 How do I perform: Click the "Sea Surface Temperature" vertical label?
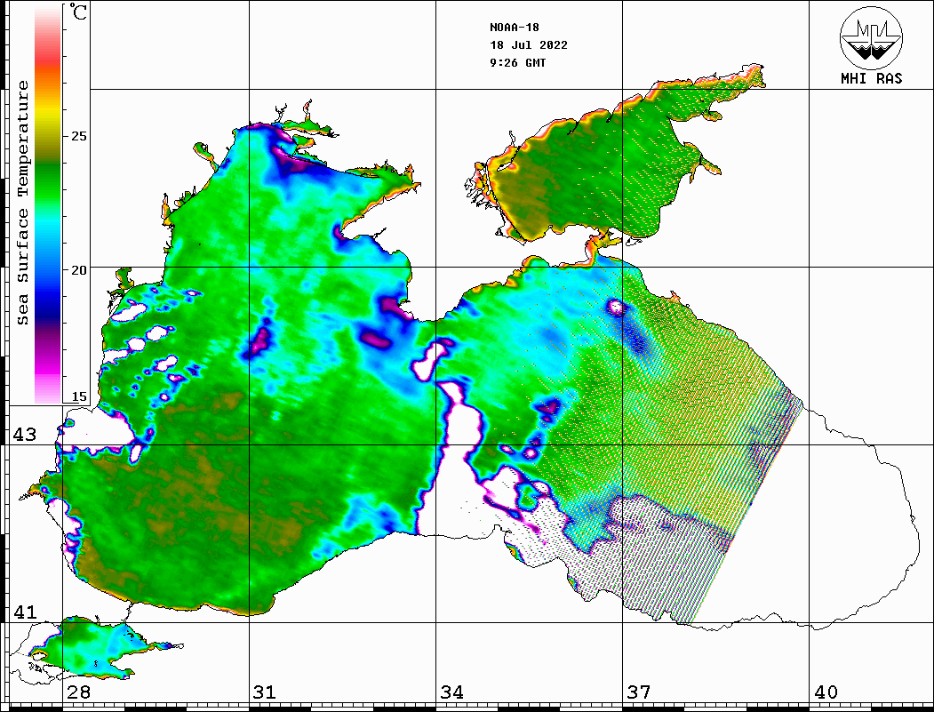pyautogui.click(x=22, y=204)
